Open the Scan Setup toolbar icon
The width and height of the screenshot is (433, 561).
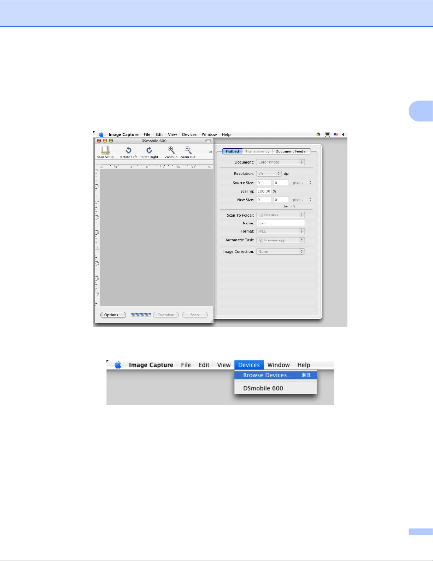(x=105, y=152)
